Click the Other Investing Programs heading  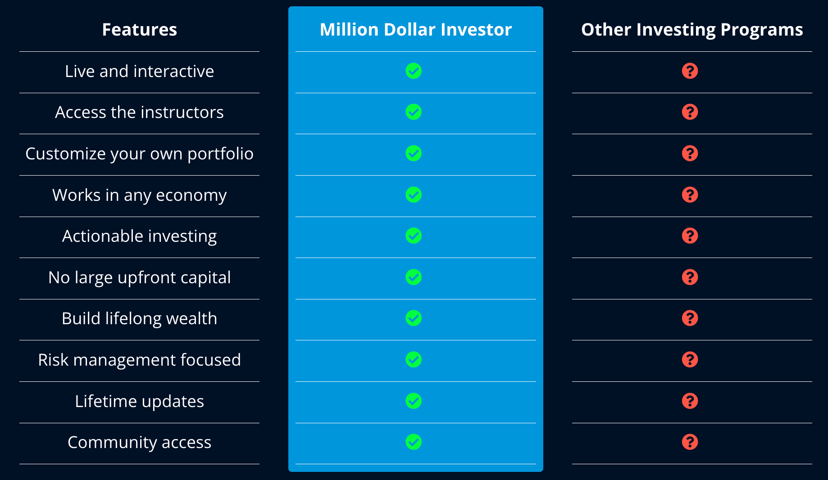coord(692,30)
